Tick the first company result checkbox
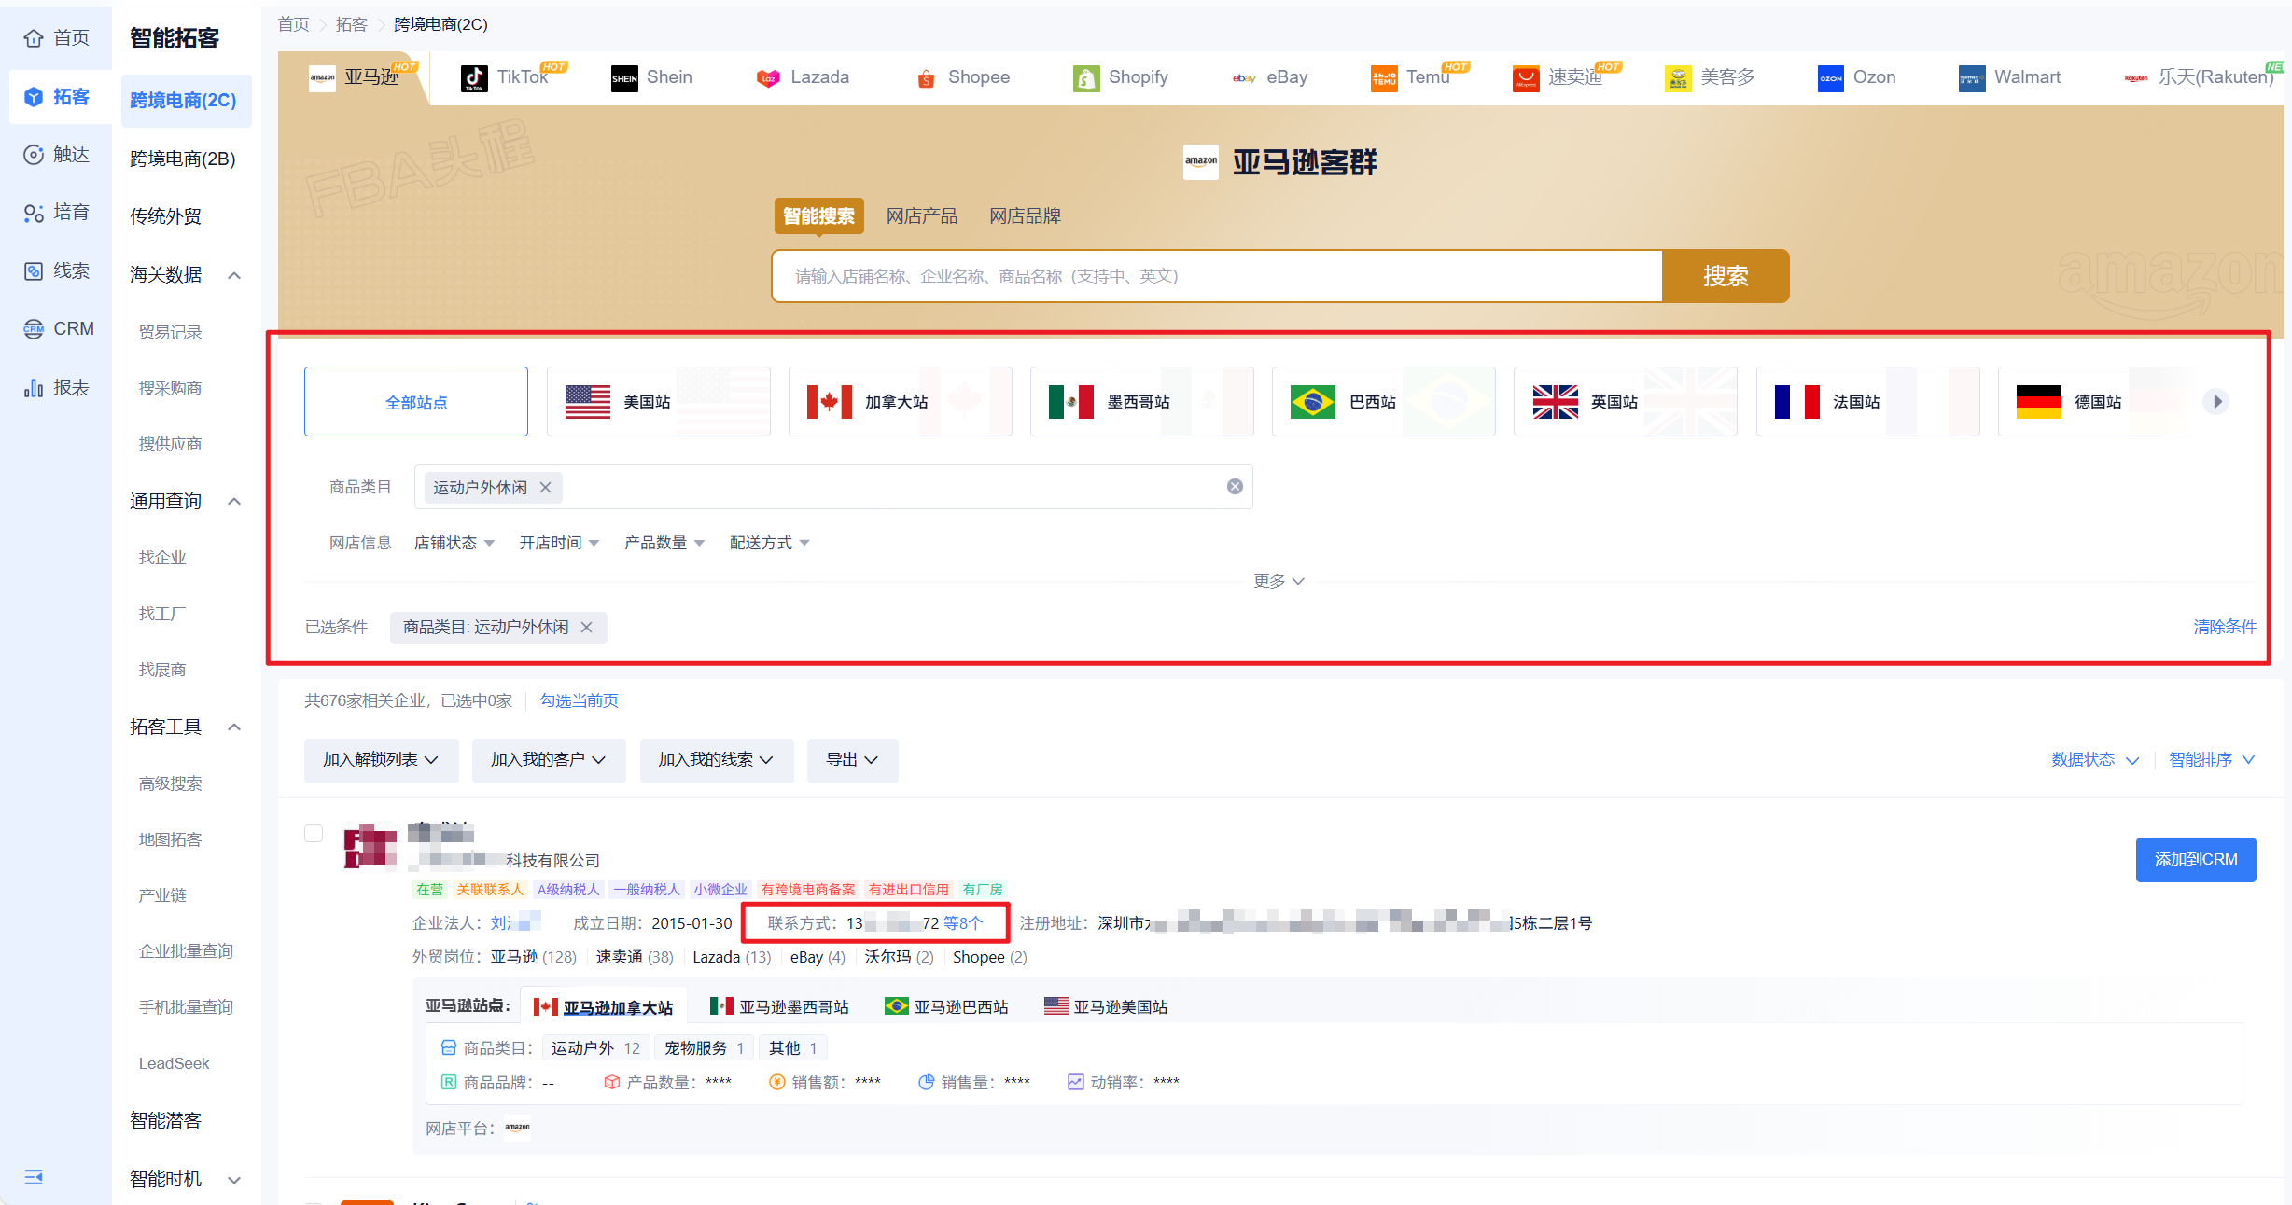Image resolution: width=2292 pixels, height=1205 pixels. click(x=314, y=833)
